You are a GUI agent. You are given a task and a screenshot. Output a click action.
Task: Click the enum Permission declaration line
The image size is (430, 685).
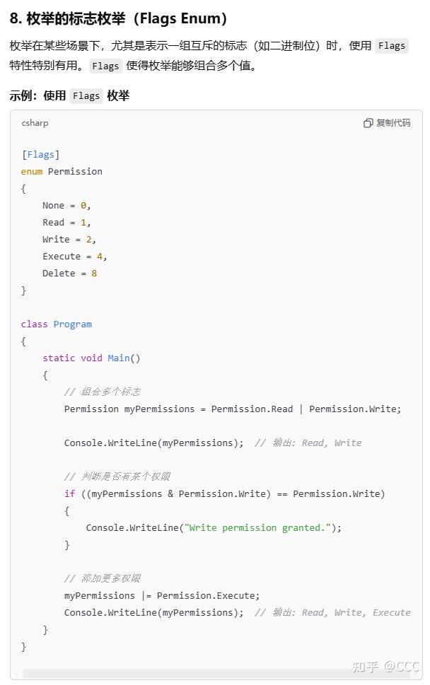pos(62,171)
